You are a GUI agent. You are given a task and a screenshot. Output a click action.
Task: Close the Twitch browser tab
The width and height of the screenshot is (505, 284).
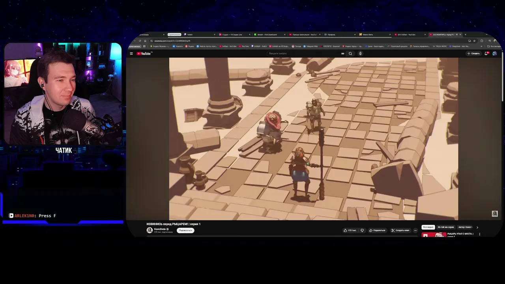point(214,35)
